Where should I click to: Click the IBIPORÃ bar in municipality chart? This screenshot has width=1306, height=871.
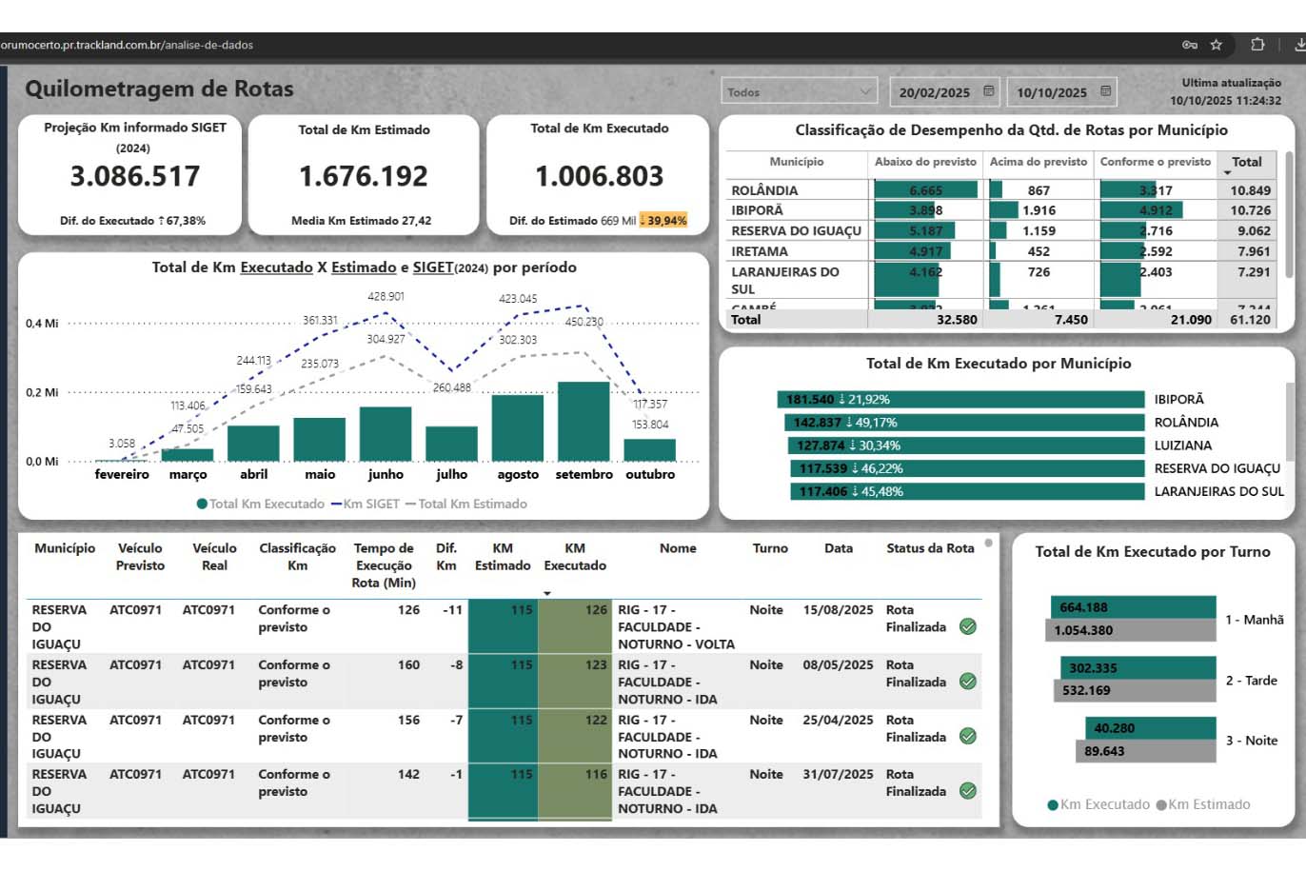[x=960, y=400]
